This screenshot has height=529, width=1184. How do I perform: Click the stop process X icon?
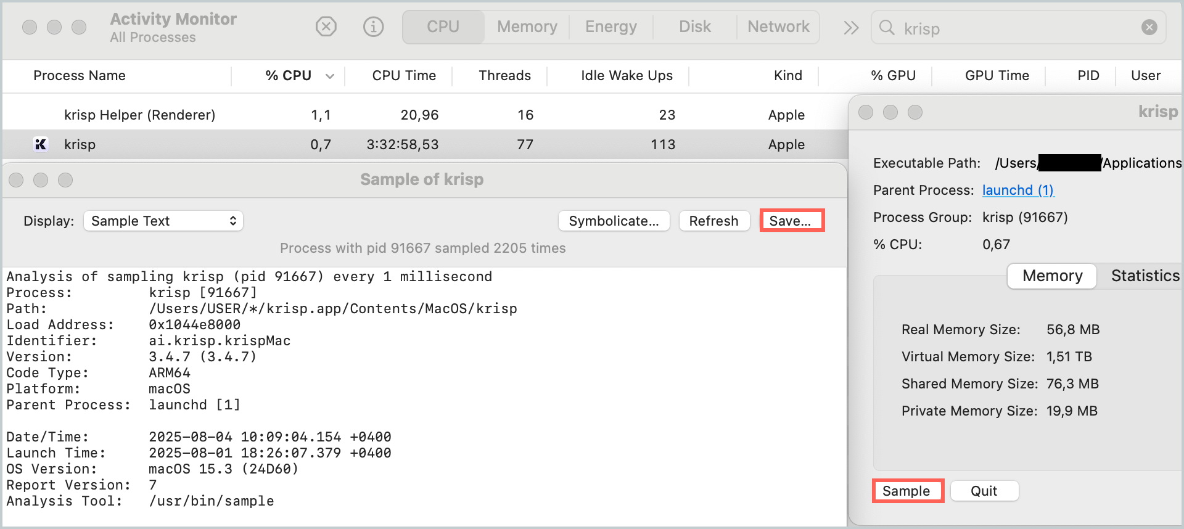coord(326,27)
